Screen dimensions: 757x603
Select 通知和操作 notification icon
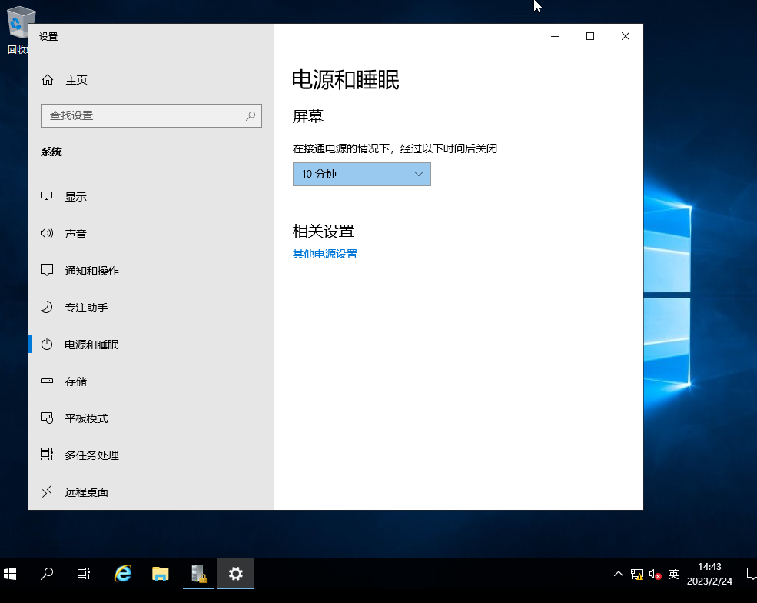coord(47,270)
